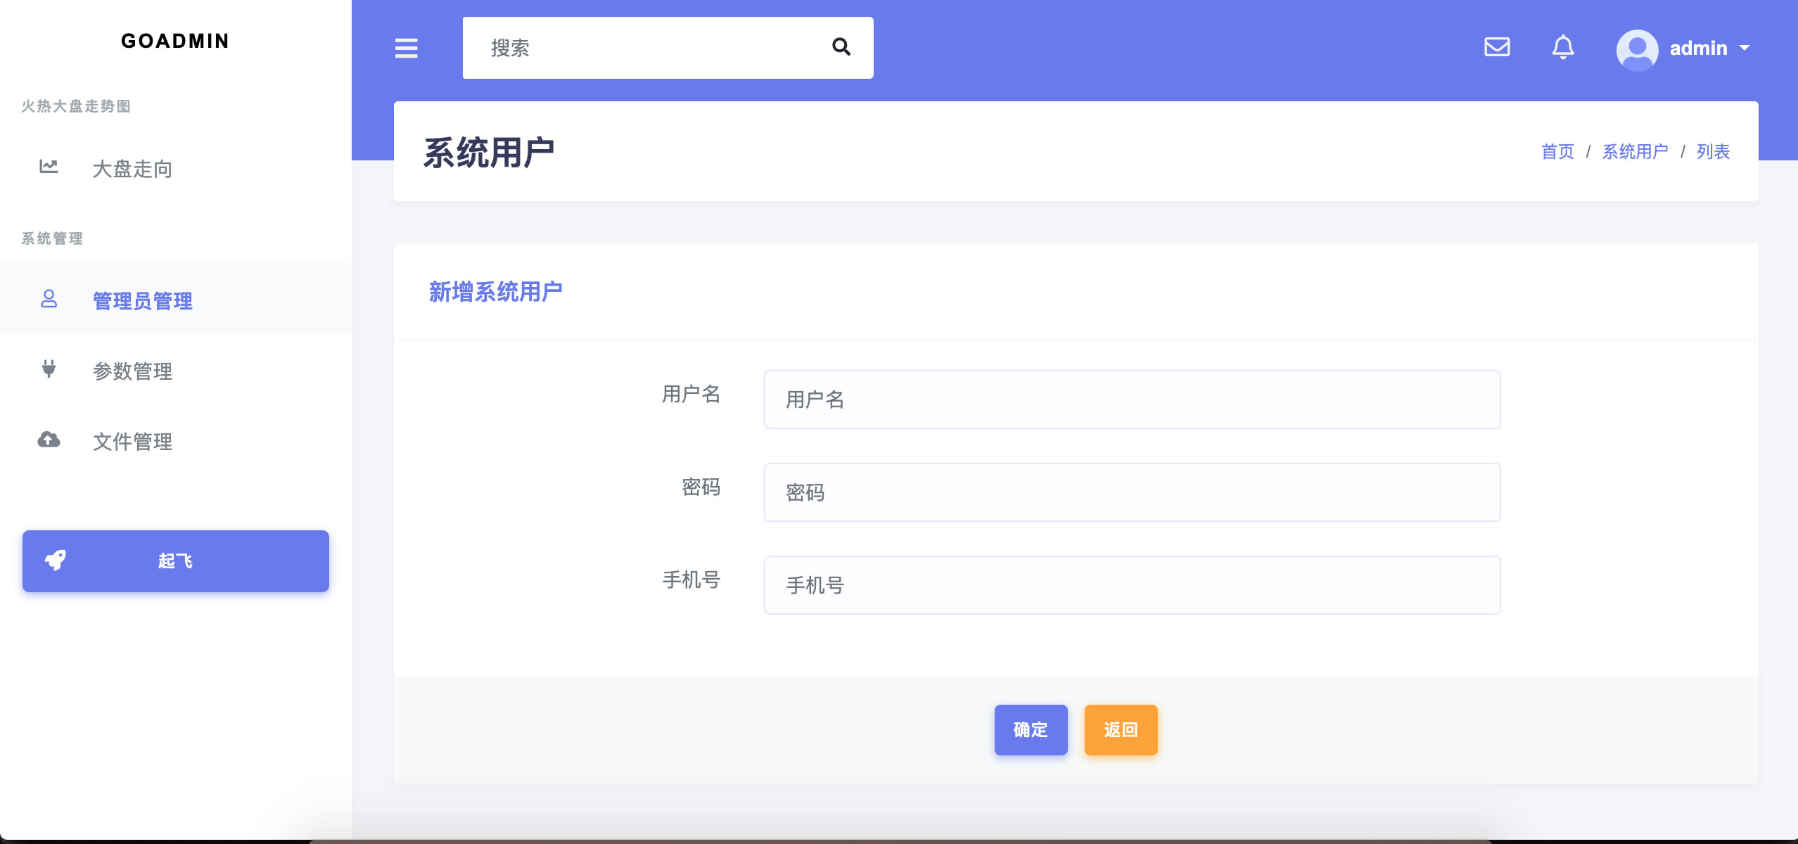Go to the 首页 breadcrumb link
1798x844 pixels.
[x=1557, y=151]
